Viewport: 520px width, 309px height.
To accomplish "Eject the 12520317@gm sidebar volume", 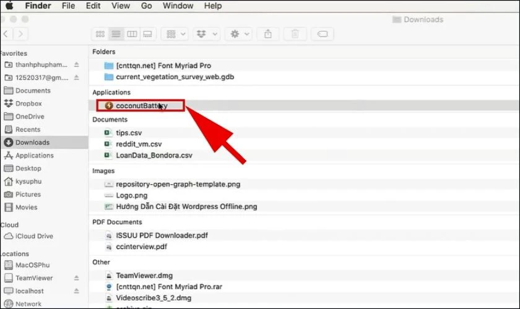I will 76,78.
